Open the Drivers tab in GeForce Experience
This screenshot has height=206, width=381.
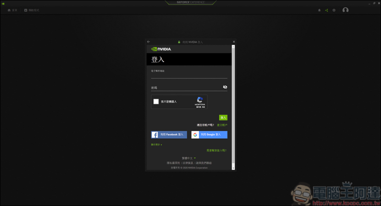[x=31, y=10]
